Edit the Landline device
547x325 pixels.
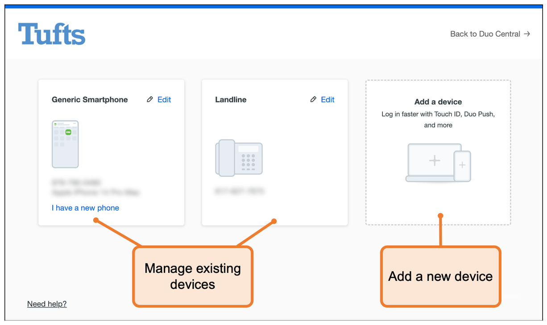point(327,100)
